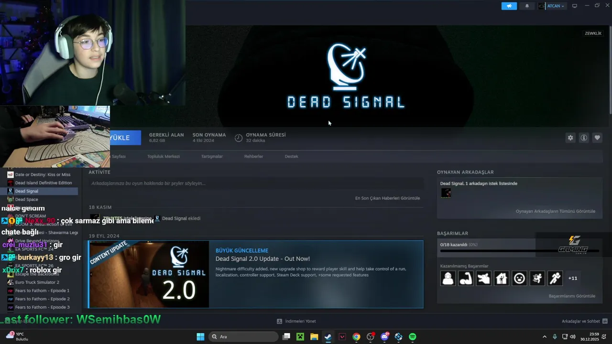Open the Rehberler tab
This screenshot has width=612, height=344.
pos(253,156)
